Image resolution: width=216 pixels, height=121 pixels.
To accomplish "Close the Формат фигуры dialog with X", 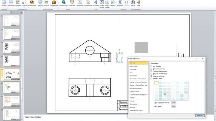I will [202, 58].
